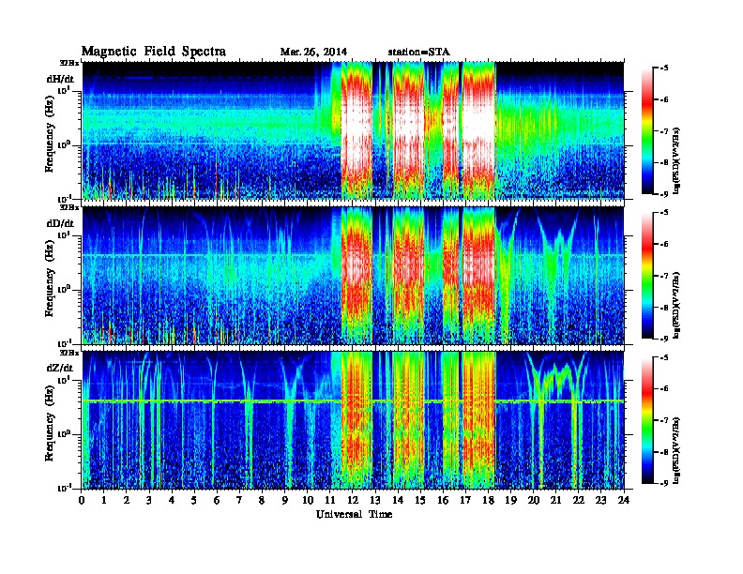Click hour 13 on the time axis

coord(375,501)
